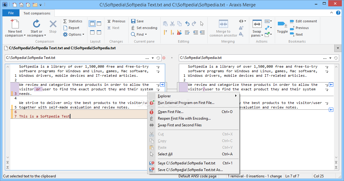Image resolution: width=344 pixels, height=181 pixels.
Task: Open the blue Help question mark
Action: 338,13
